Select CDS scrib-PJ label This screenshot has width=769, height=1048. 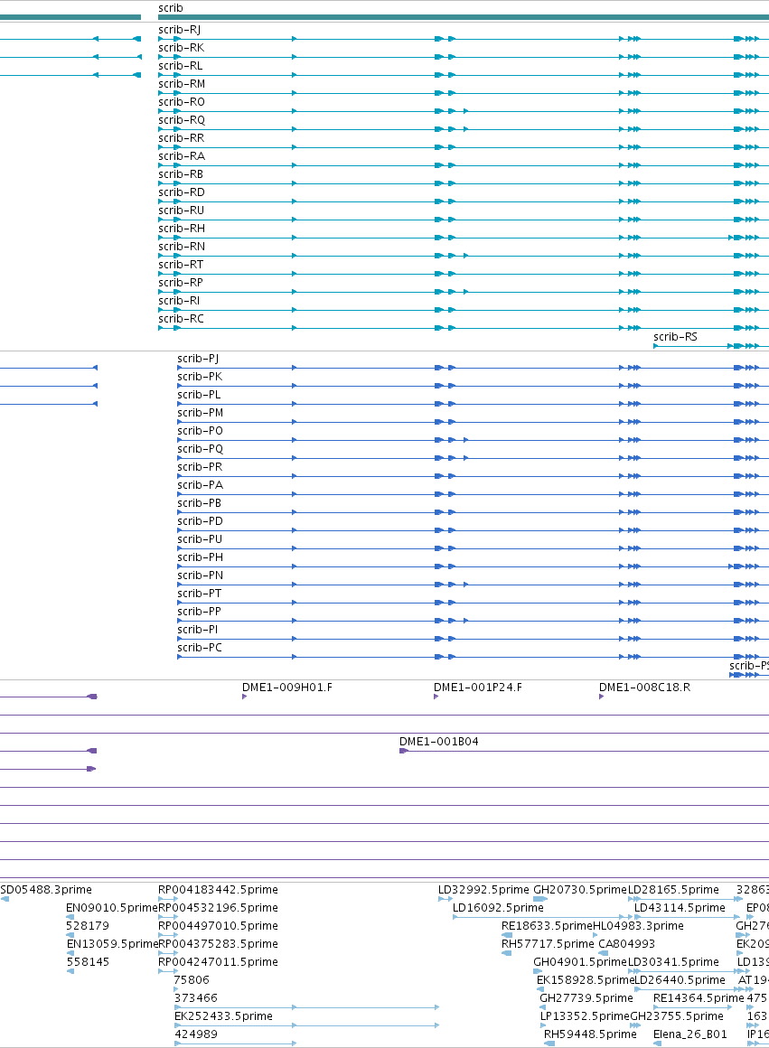coord(198,359)
